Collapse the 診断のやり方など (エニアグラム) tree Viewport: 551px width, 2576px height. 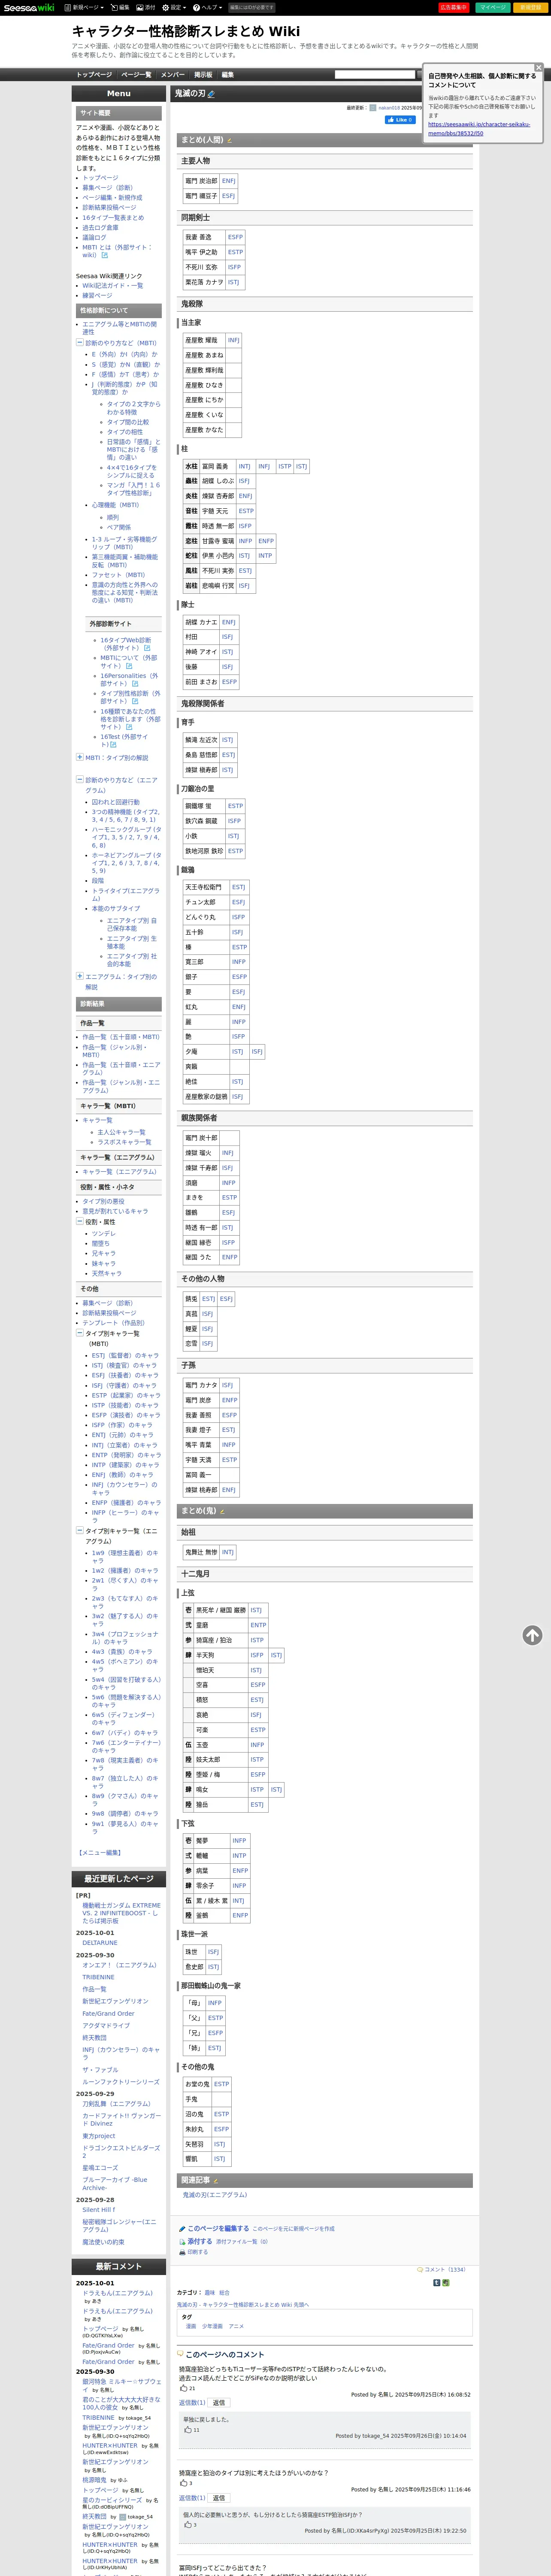[x=79, y=779]
